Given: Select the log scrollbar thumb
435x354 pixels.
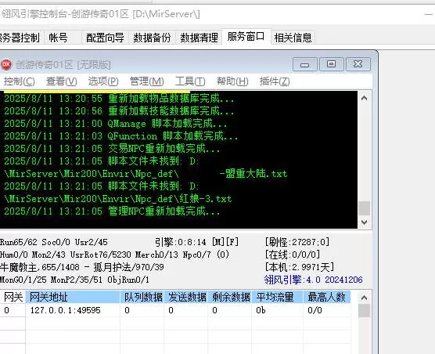Looking at the screenshot, I should pyautogui.click(x=365, y=208).
